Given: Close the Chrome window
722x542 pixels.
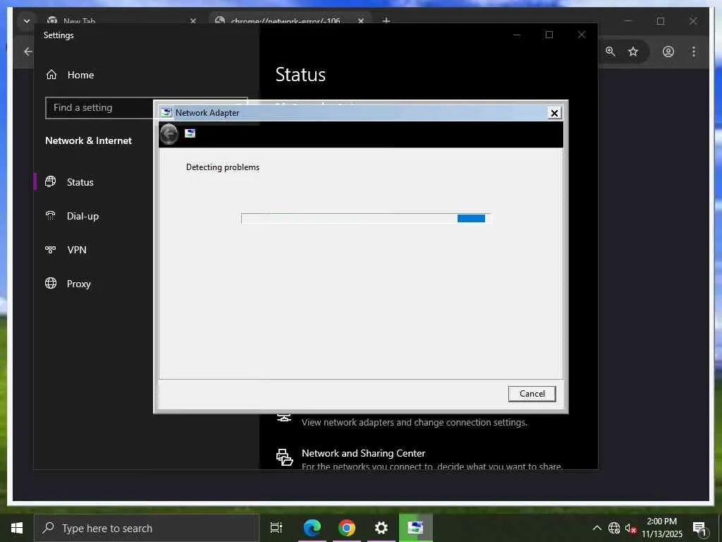Looking at the screenshot, I should (693, 21).
